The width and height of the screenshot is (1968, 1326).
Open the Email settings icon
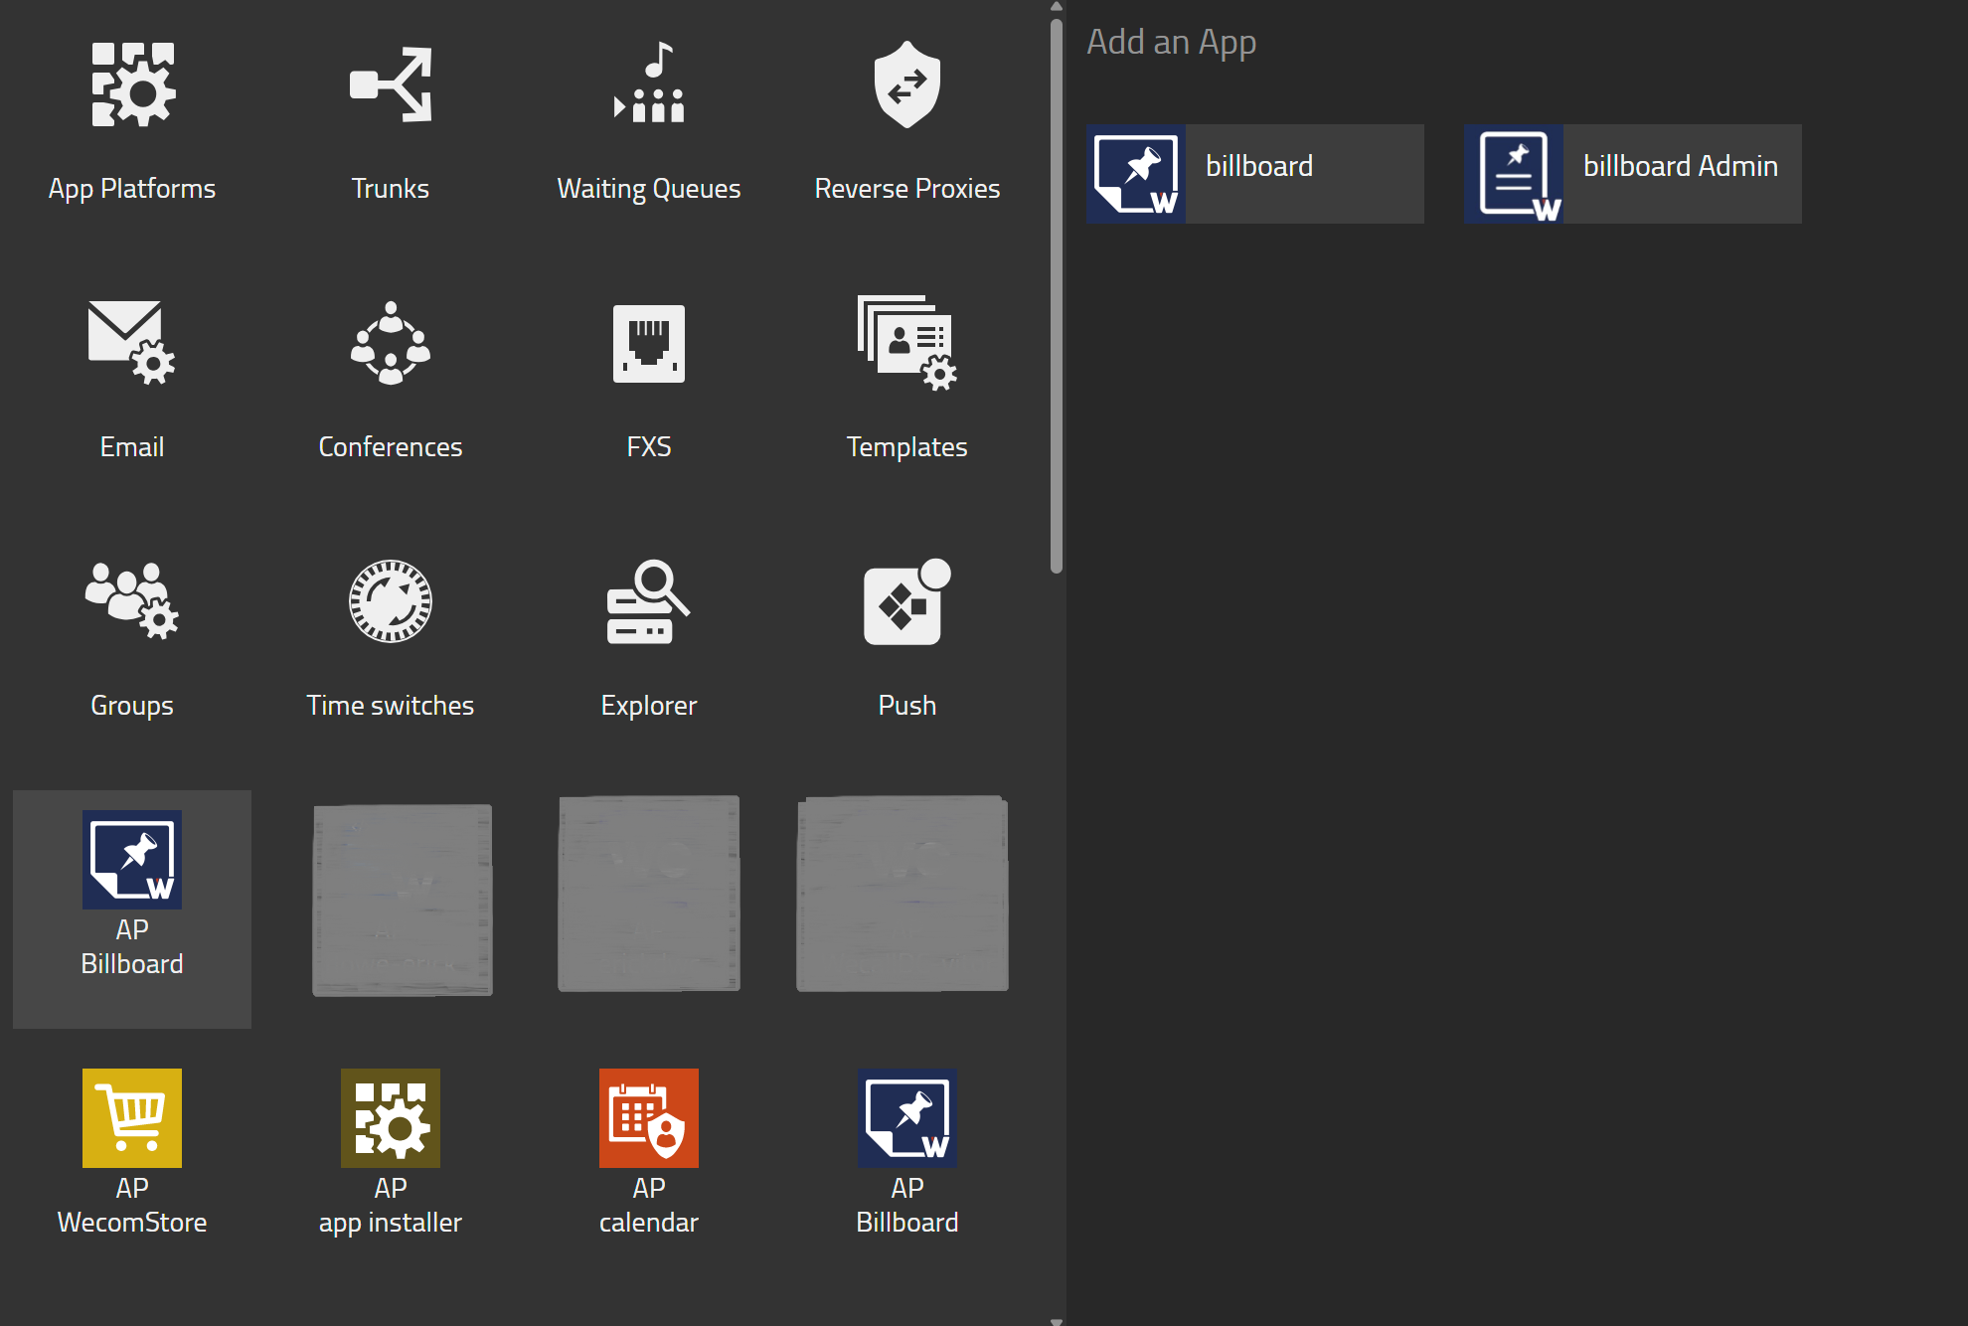pos(132,344)
